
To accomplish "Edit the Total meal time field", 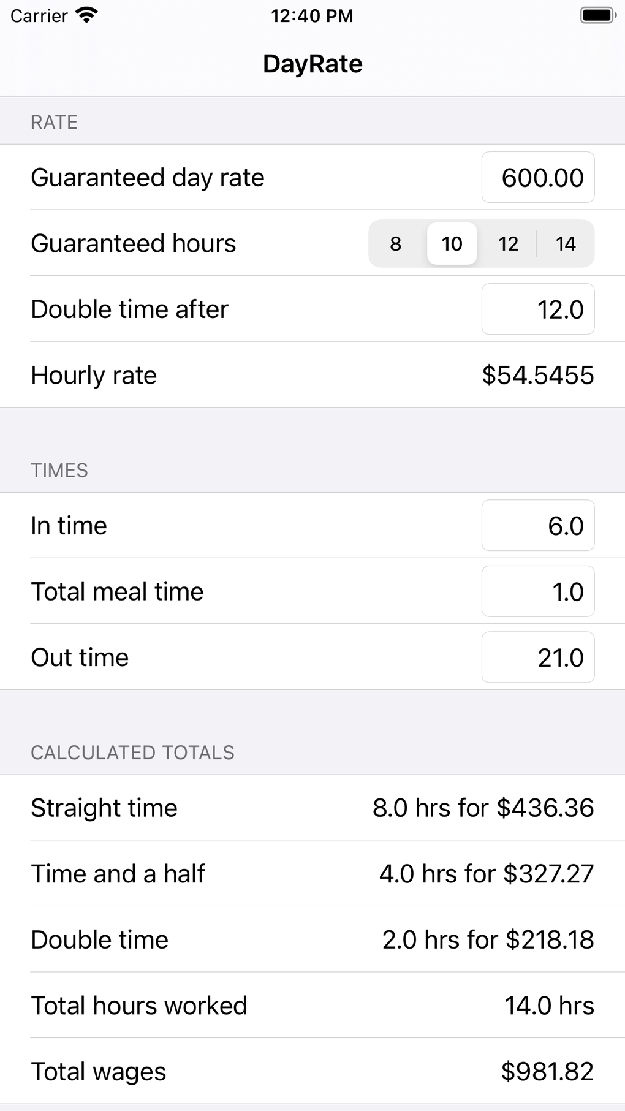I will tap(537, 592).
